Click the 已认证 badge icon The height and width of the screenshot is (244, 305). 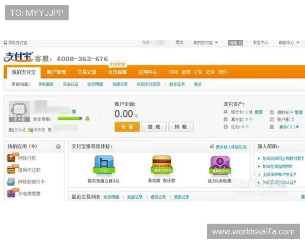point(11,130)
